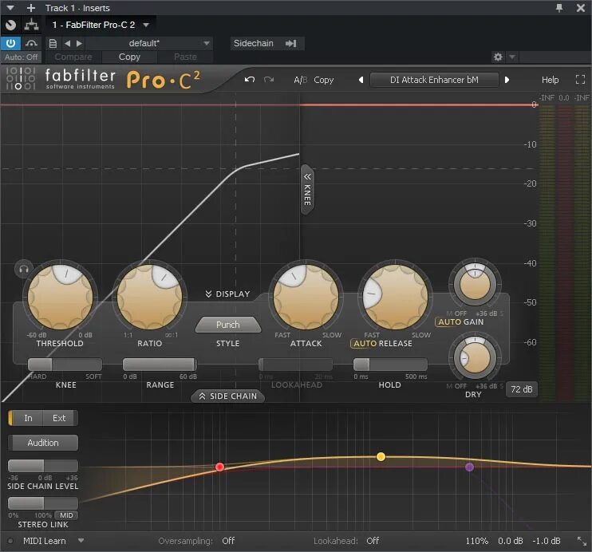Select the yellow side chain EQ band
The height and width of the screenshot is (552, 592).
tap(381, 457)
